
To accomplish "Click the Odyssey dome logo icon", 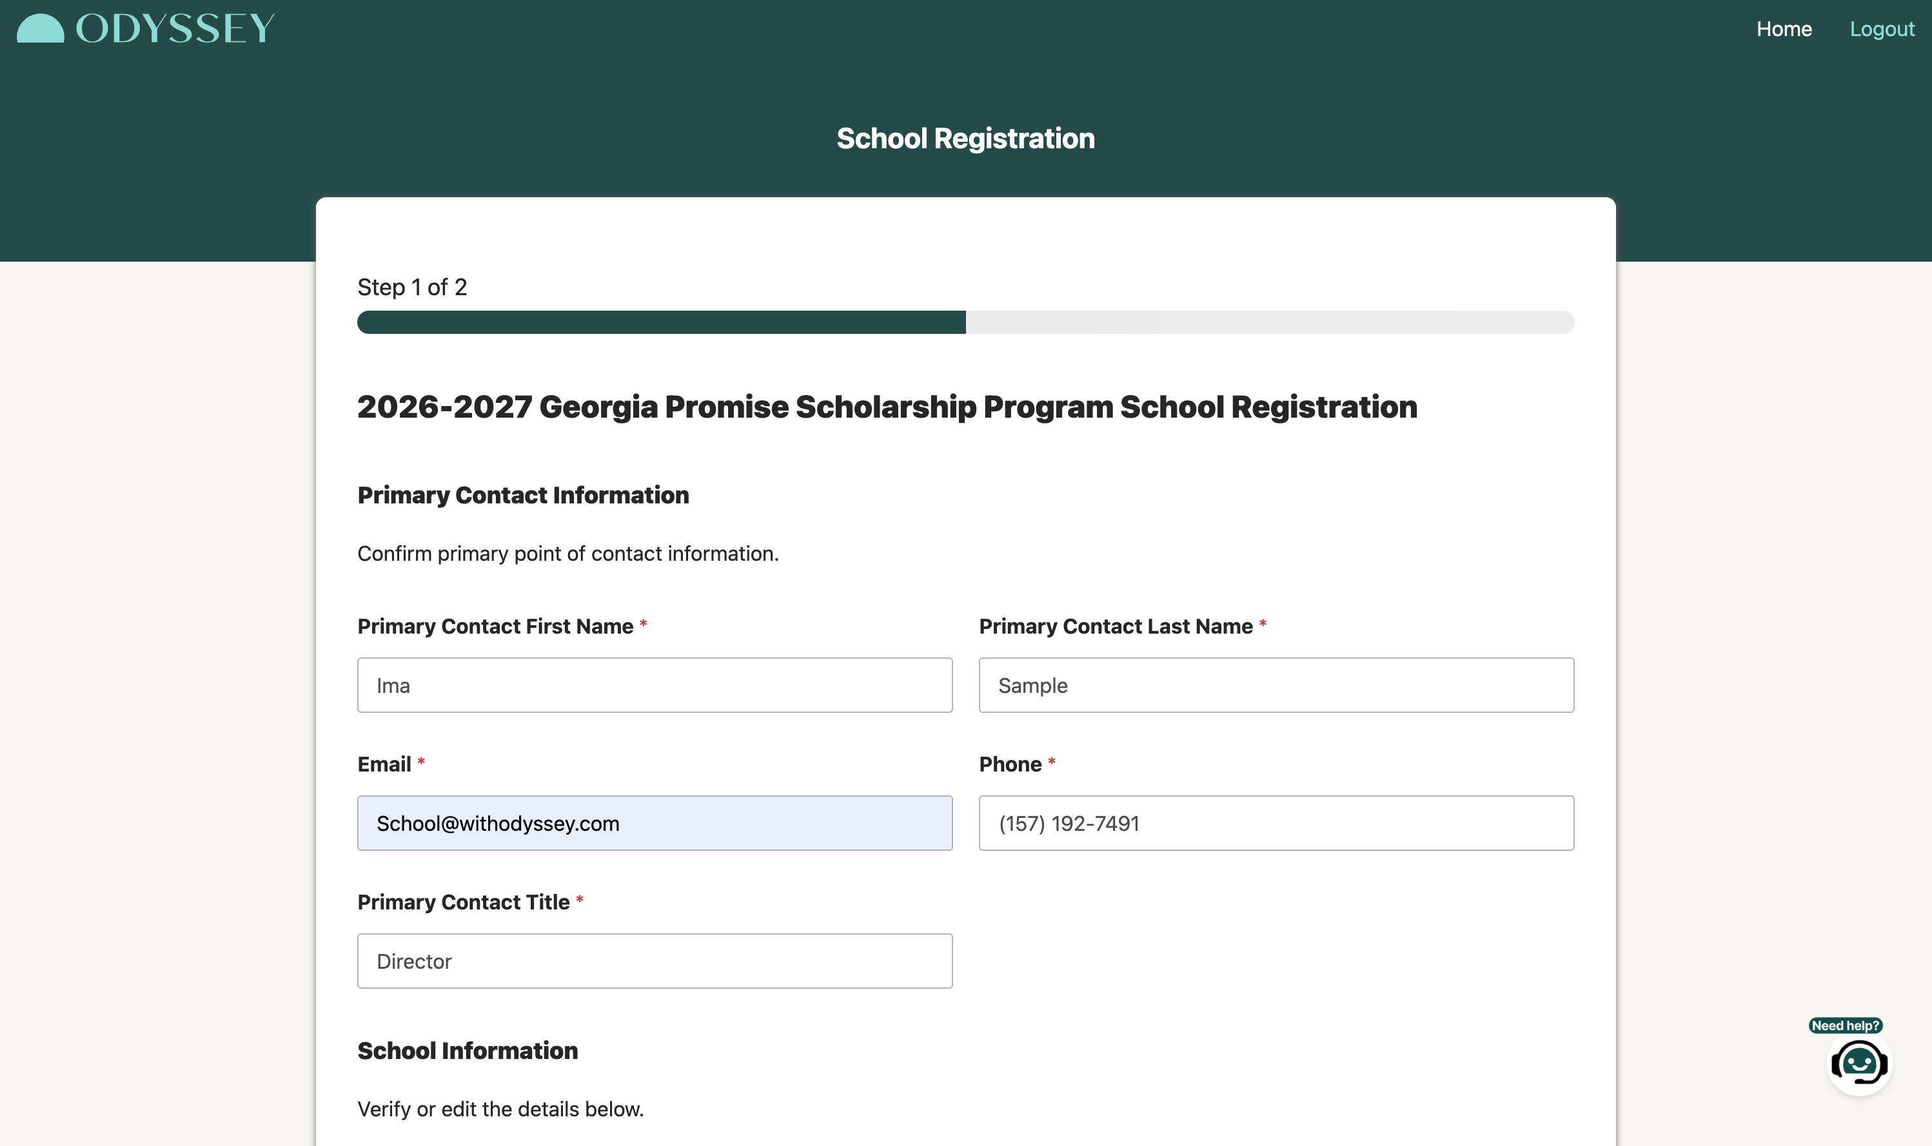I will 40,28.
